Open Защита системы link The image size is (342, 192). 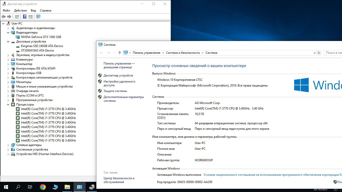click(115, 91)
